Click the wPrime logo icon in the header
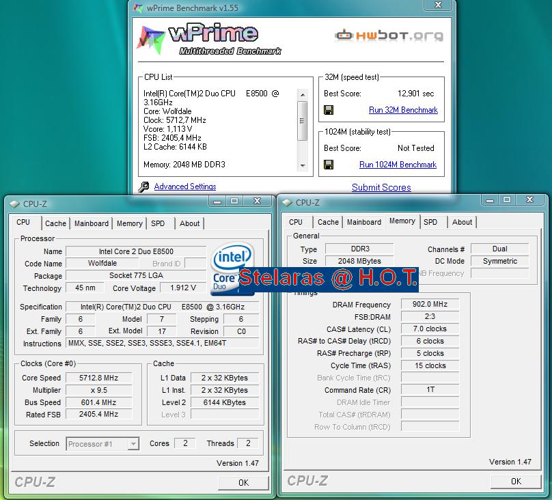The width and height of the screenshot is (552, 500). (152, 40)
